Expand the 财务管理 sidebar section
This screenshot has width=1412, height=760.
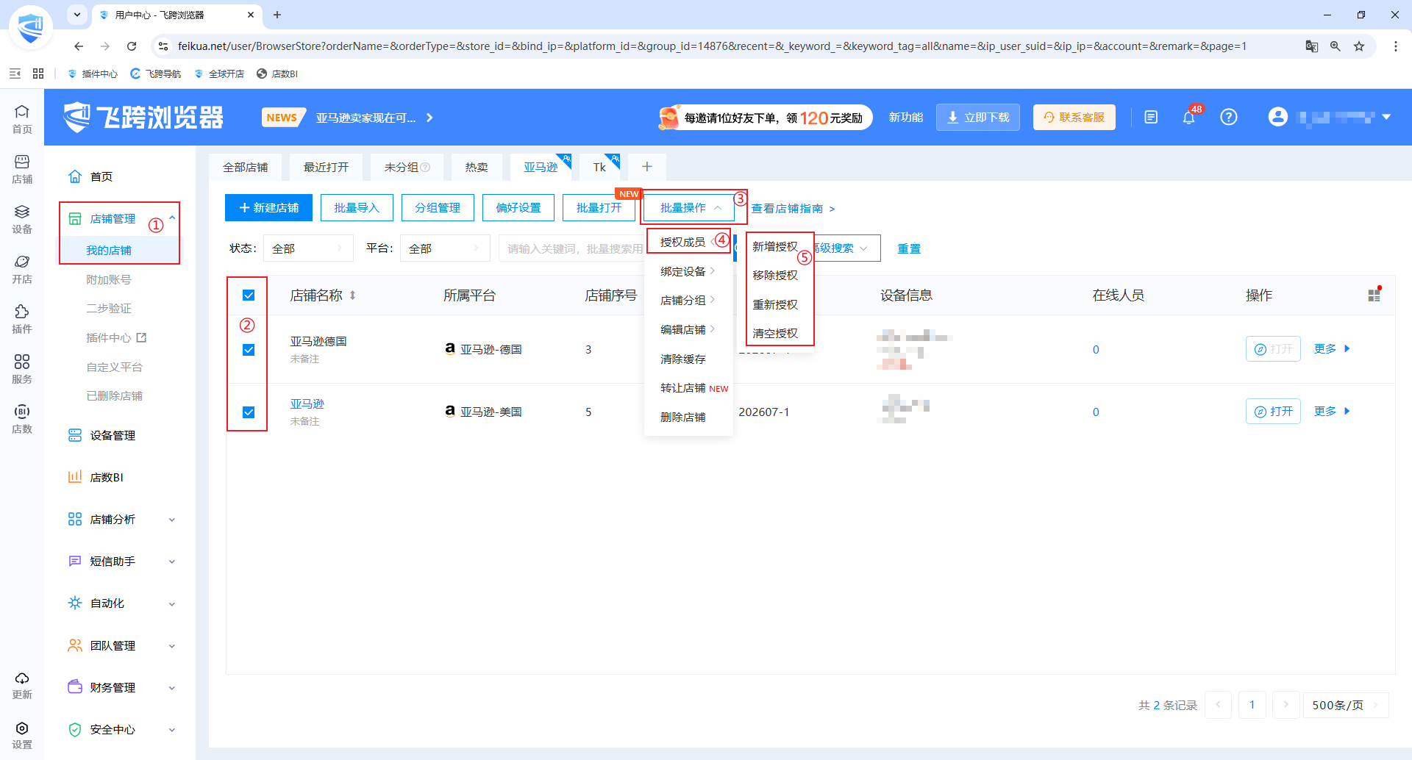coord(122,688)
